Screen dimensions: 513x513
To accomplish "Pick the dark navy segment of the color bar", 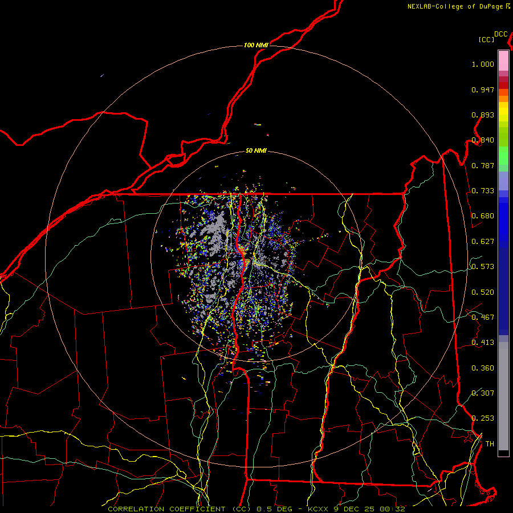I will pyautogui.click(x=503, y=291).
